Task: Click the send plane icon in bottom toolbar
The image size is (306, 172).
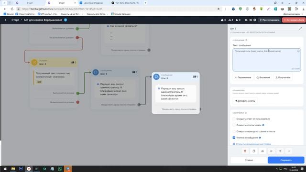Action: tap(280, 151)
